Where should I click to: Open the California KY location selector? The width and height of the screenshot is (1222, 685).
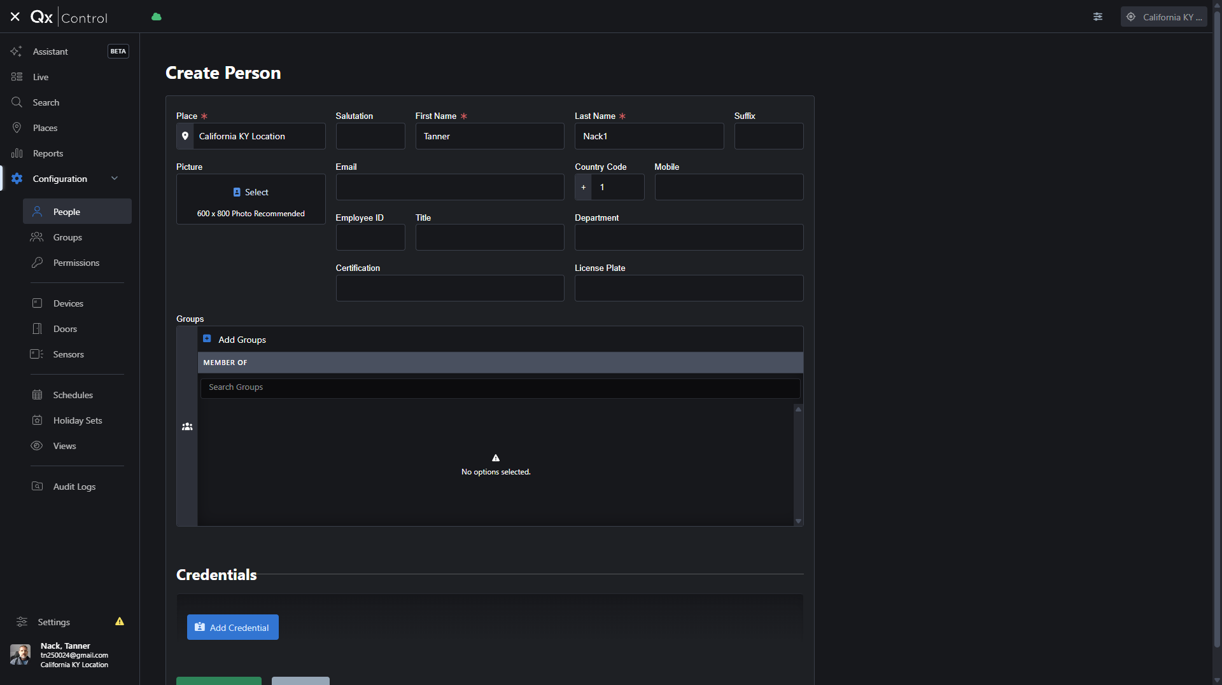pos(1163,17)
